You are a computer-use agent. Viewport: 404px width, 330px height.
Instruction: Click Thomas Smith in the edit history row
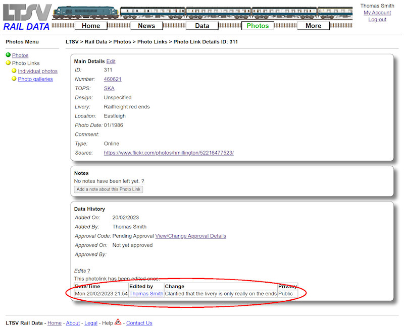146,293
